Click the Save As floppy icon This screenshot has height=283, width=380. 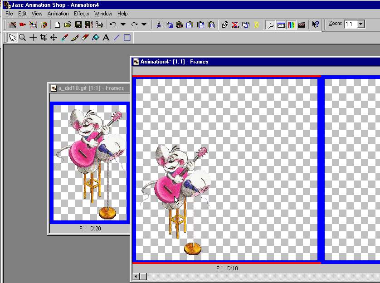[x=89, y=24]
